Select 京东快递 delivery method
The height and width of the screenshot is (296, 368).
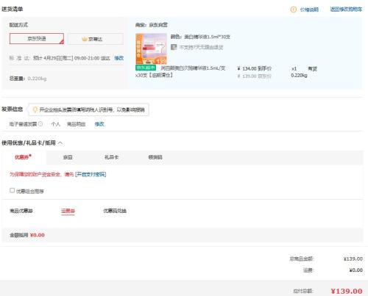pyautogui.click(x=37, y=39)
